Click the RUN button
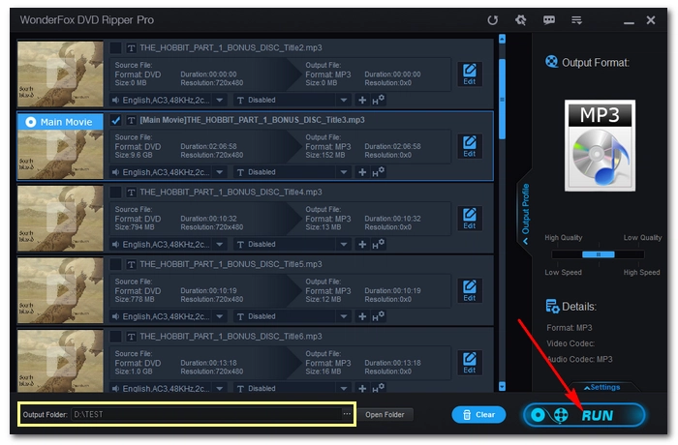The image size is (678, 445). [584, 415]
